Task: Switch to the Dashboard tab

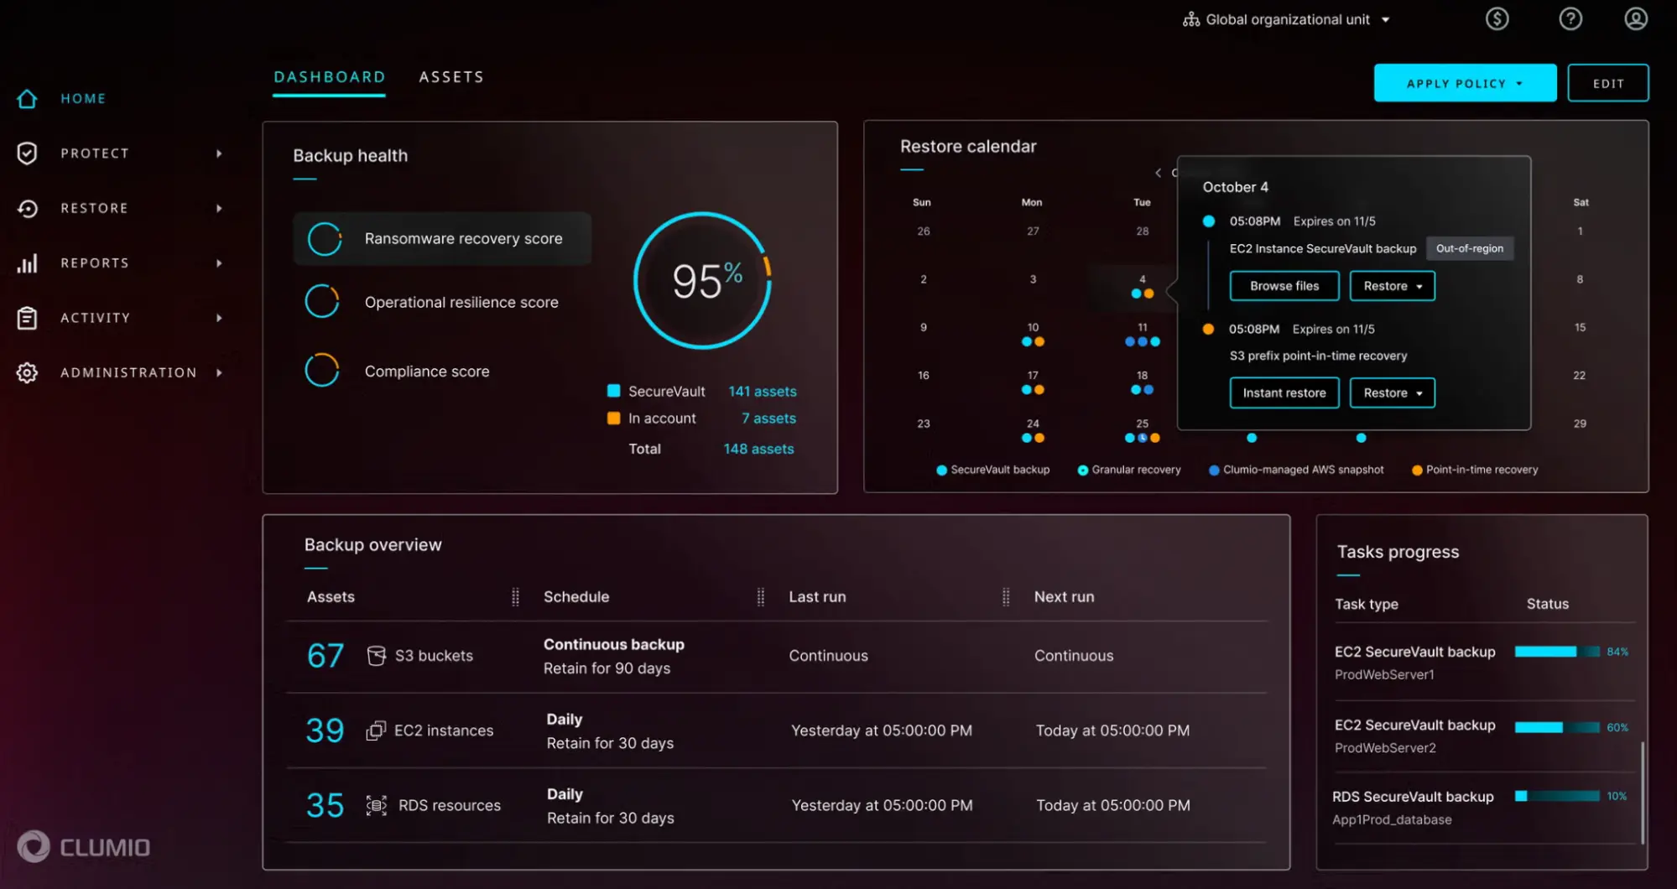Action: [x=329, y=77]
